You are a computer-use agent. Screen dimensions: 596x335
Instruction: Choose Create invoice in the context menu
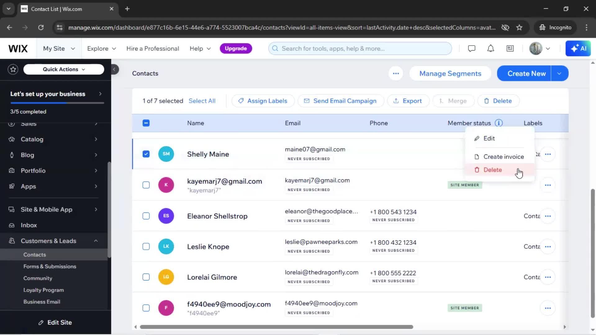click(499, 157)
